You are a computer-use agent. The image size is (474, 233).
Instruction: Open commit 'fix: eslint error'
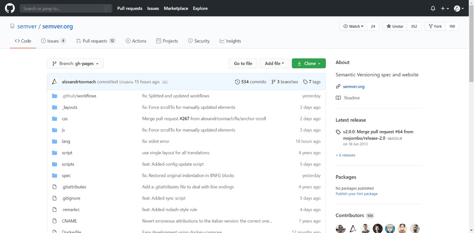156,141
